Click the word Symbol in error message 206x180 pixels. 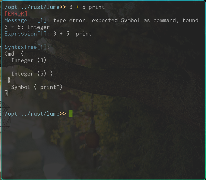(x=131, y=21)
